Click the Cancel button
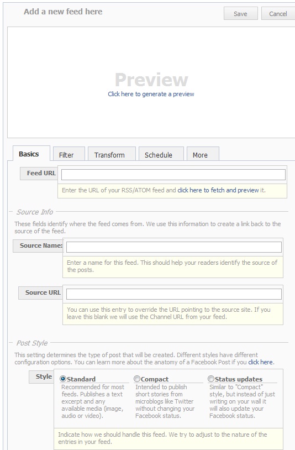Viewport: 295px width, 450px height. click(278, 13)
